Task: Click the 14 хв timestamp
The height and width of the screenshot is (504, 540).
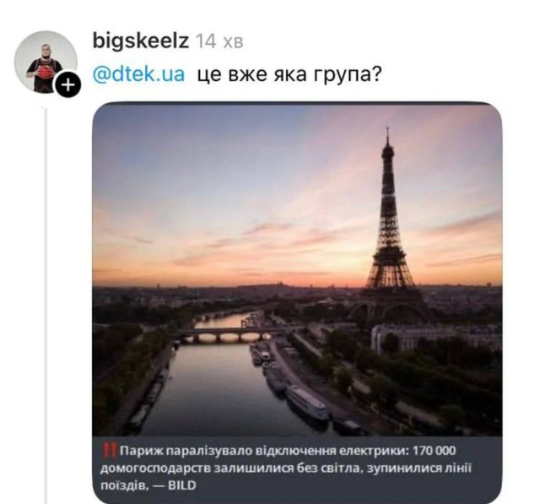Action: (219, 41)
